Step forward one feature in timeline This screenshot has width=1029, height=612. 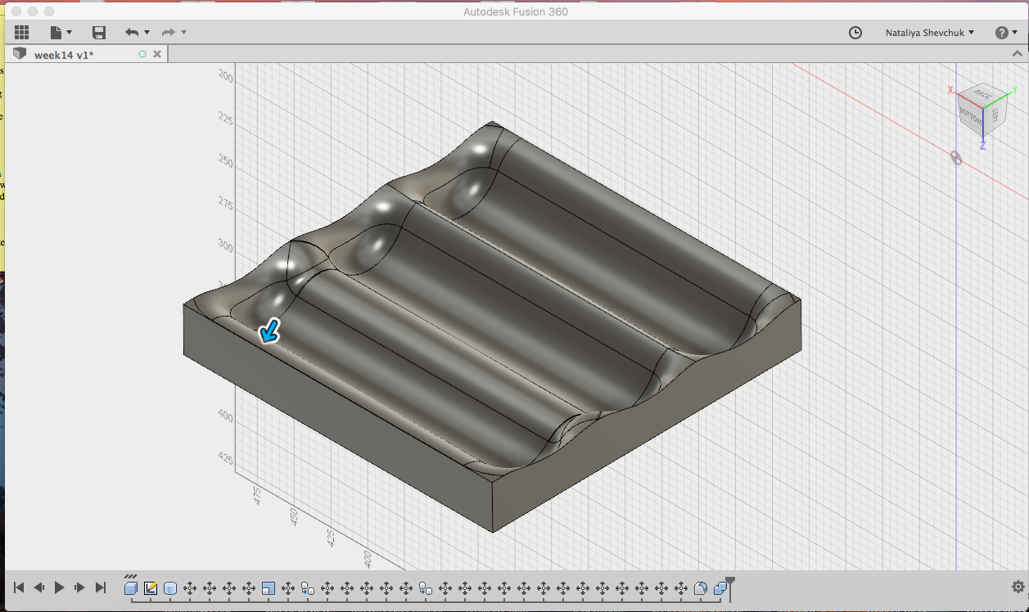tap(79, 587)
